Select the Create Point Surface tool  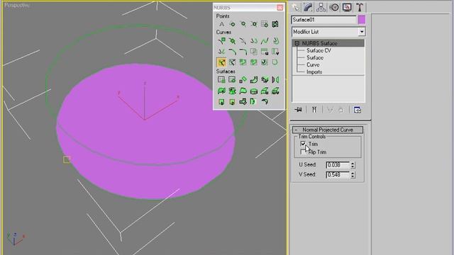click(x=232, y=79)
